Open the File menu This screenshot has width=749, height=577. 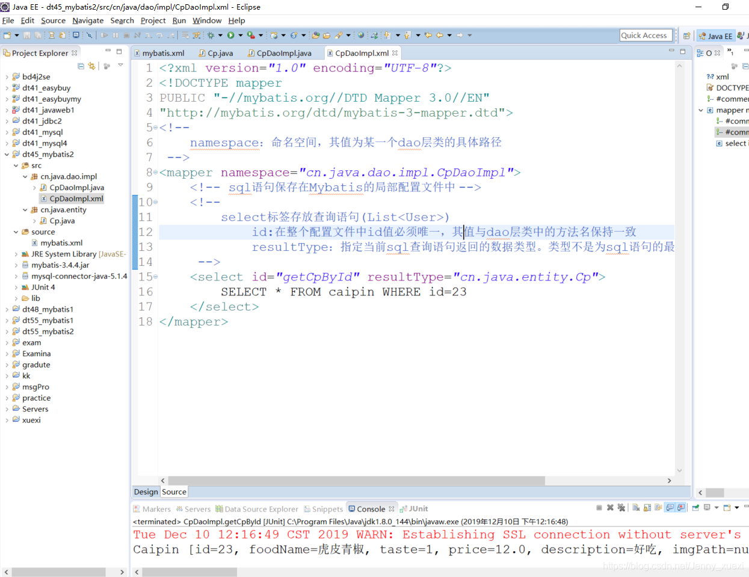pos(8,20)
